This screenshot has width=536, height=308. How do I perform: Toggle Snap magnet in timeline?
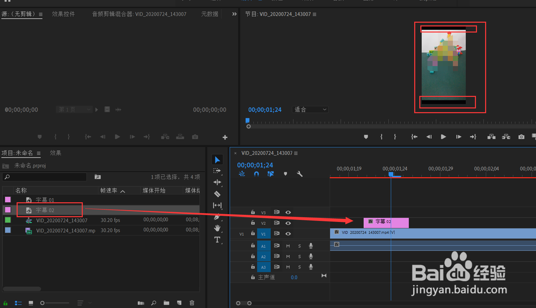pyautogui.click(x=256, y=174)
